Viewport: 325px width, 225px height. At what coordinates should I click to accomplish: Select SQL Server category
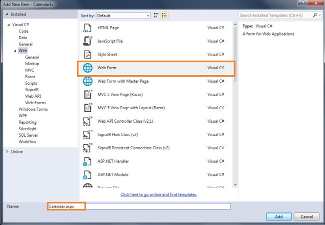click(x=28, y=135)
